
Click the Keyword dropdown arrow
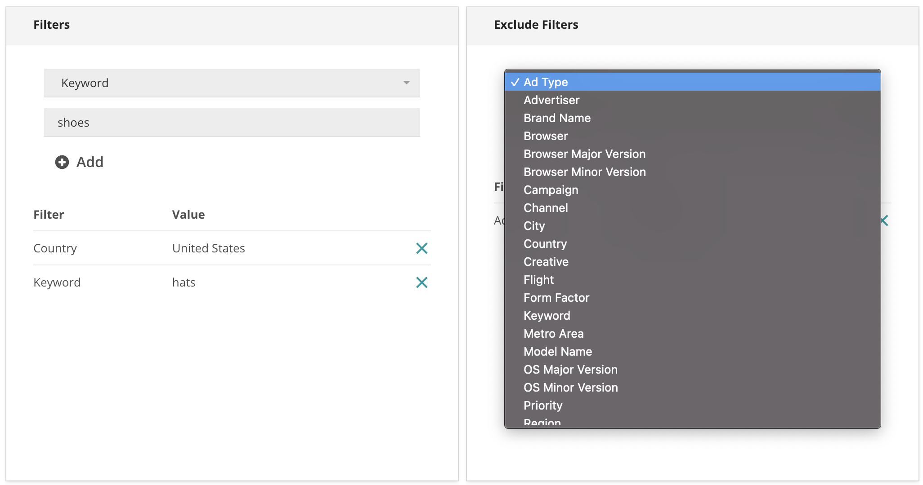tap(406, 83)
